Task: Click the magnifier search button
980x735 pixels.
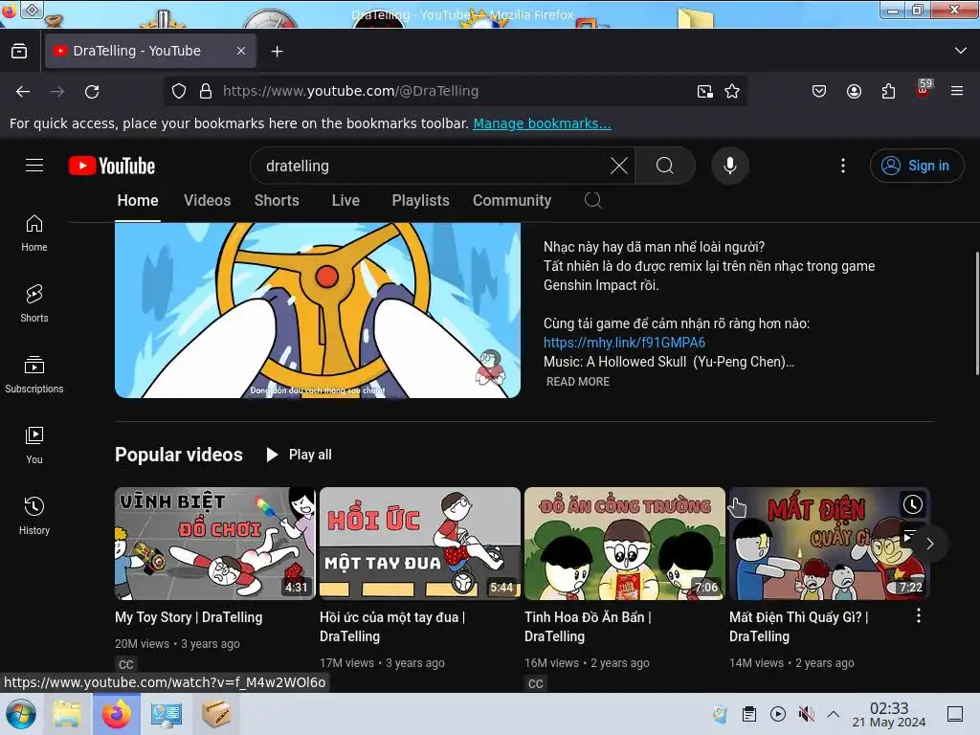Action: tap(665, 166)
